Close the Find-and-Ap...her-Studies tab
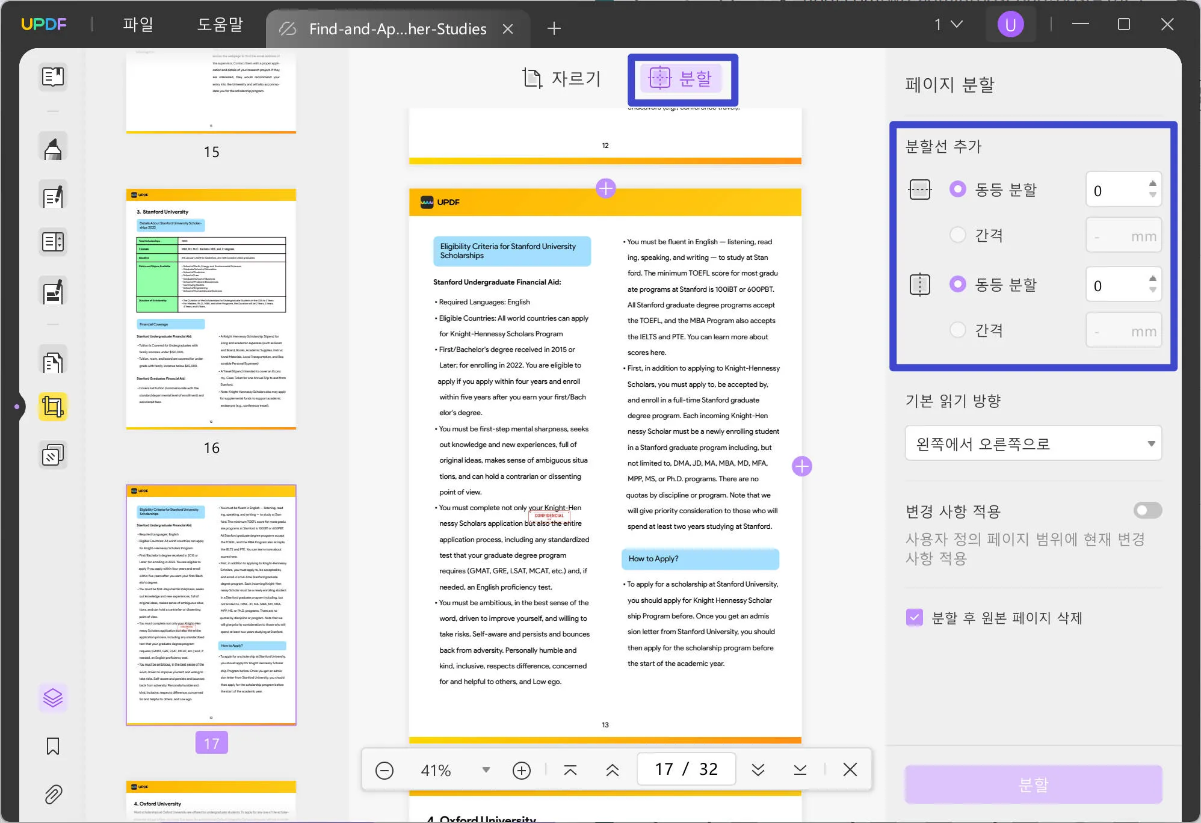This screenshot has width=1201, height=823. click(508, 29)
